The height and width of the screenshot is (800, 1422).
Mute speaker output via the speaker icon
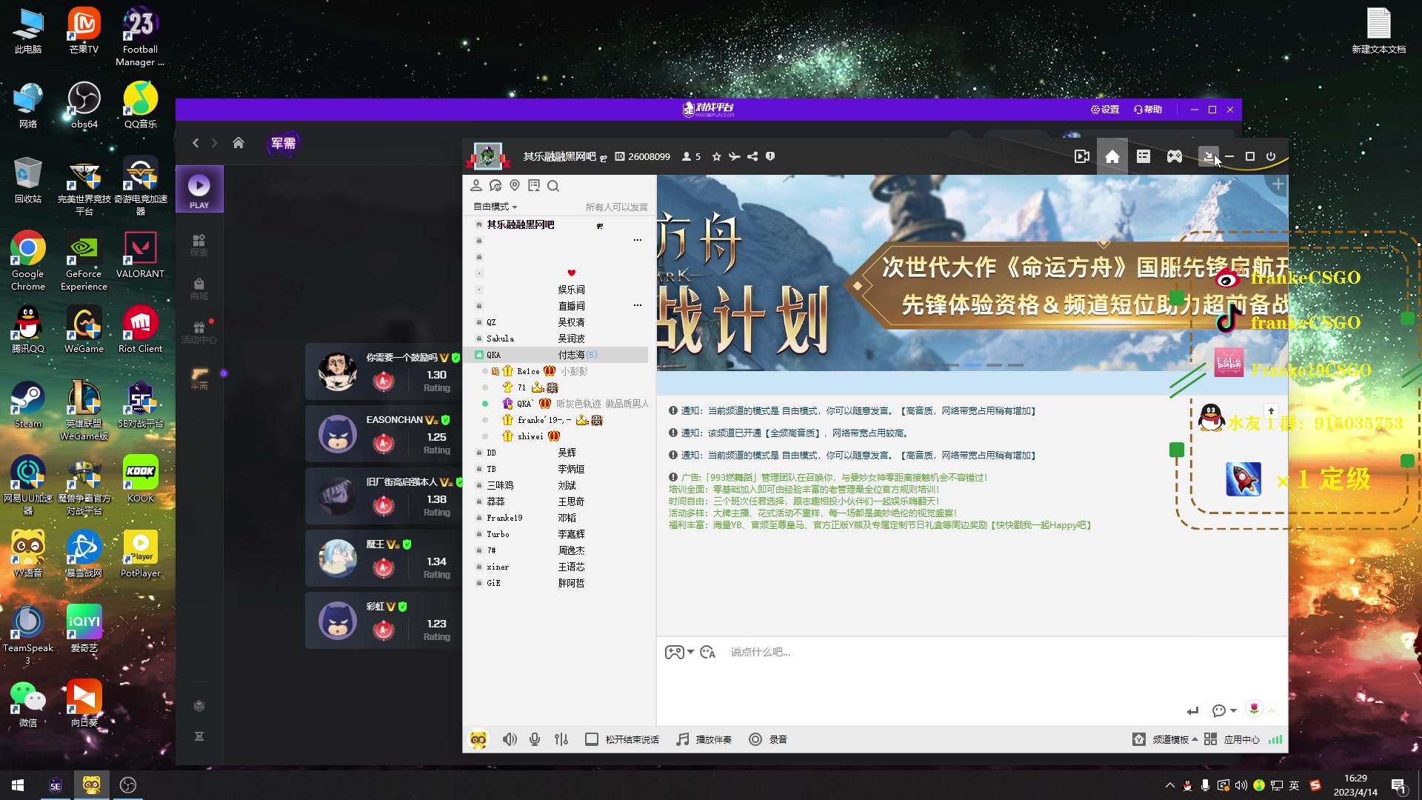(x=510, y=739)
